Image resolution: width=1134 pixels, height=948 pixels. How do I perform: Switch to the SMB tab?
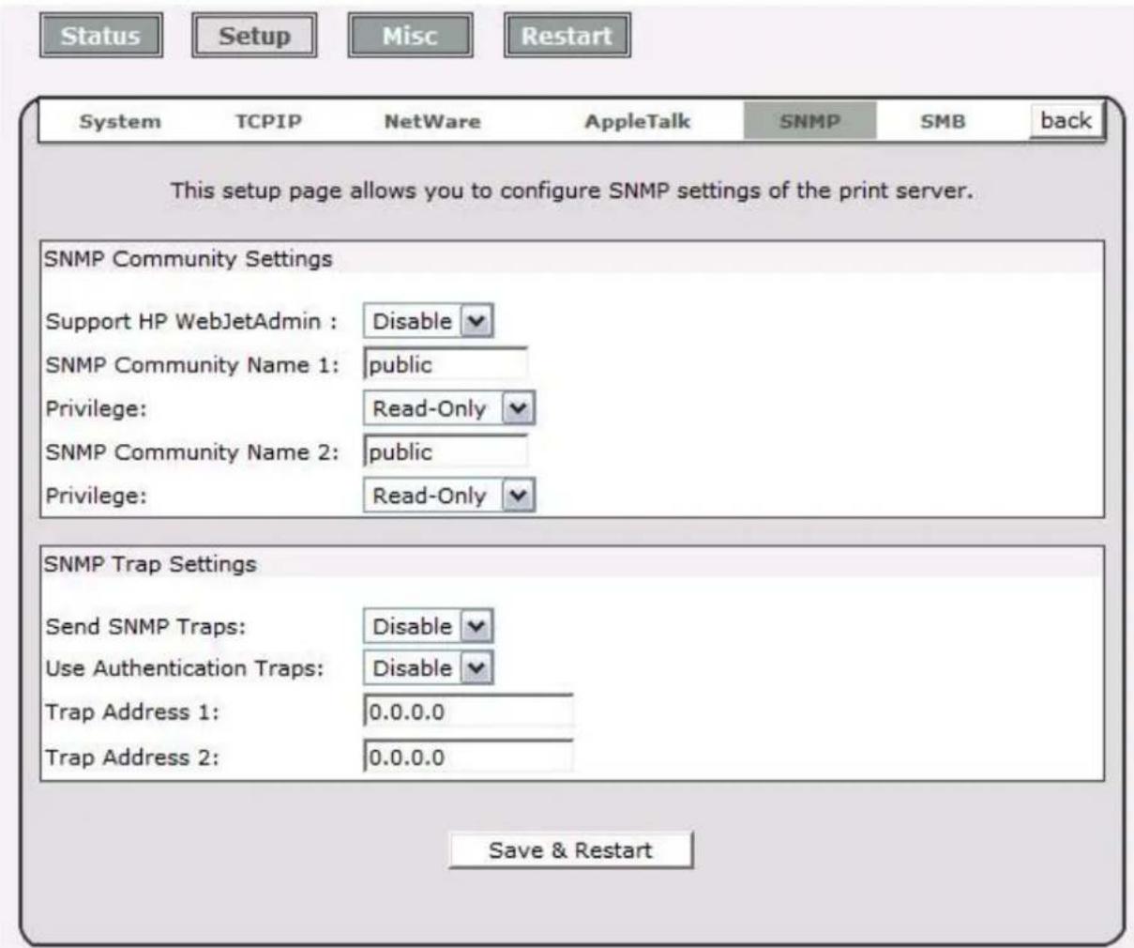[x=943, y=122]
